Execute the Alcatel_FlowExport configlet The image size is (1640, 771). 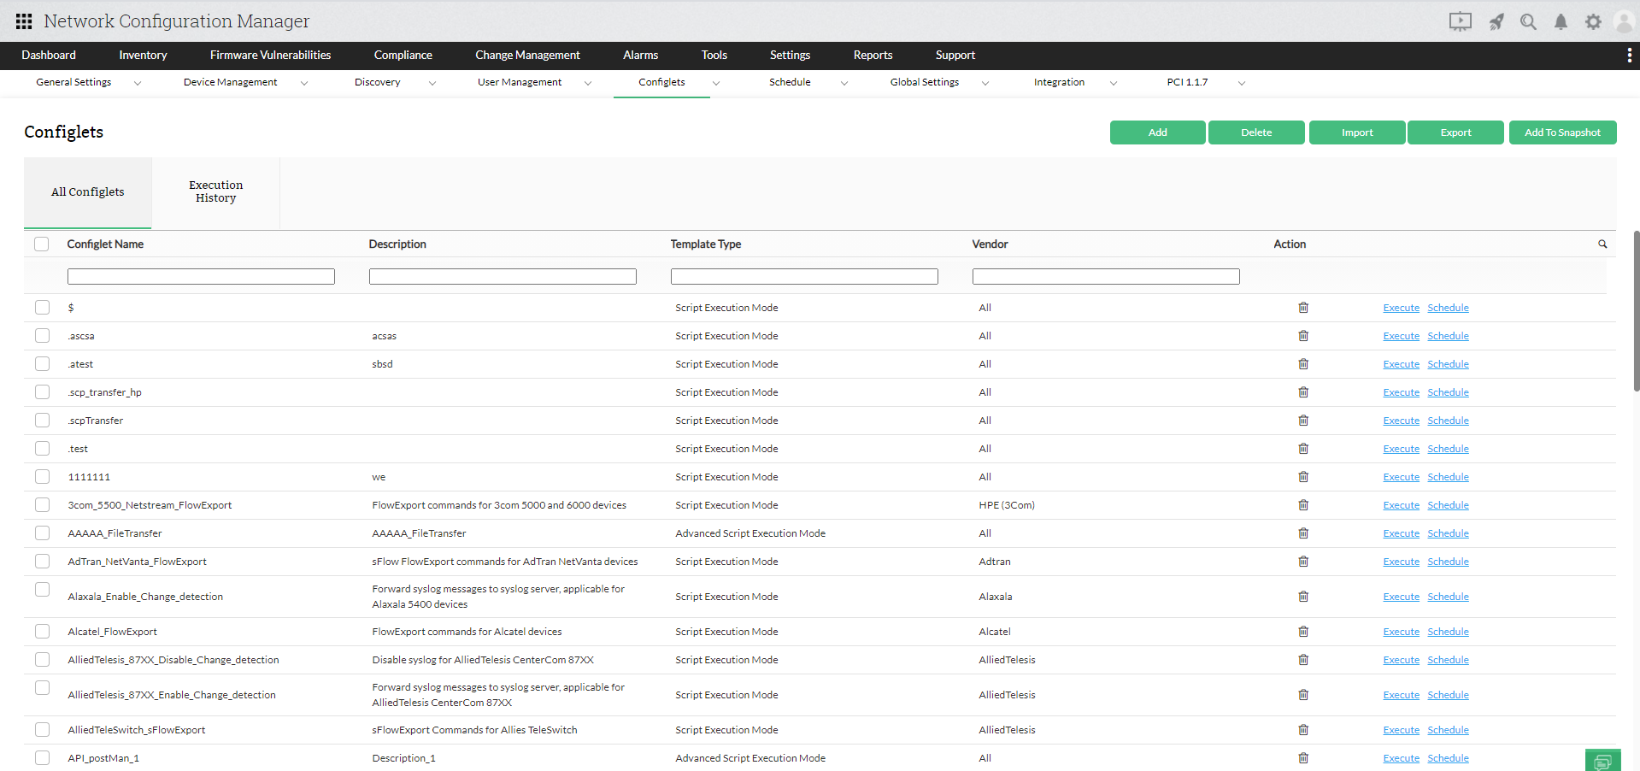point(1401,631)
